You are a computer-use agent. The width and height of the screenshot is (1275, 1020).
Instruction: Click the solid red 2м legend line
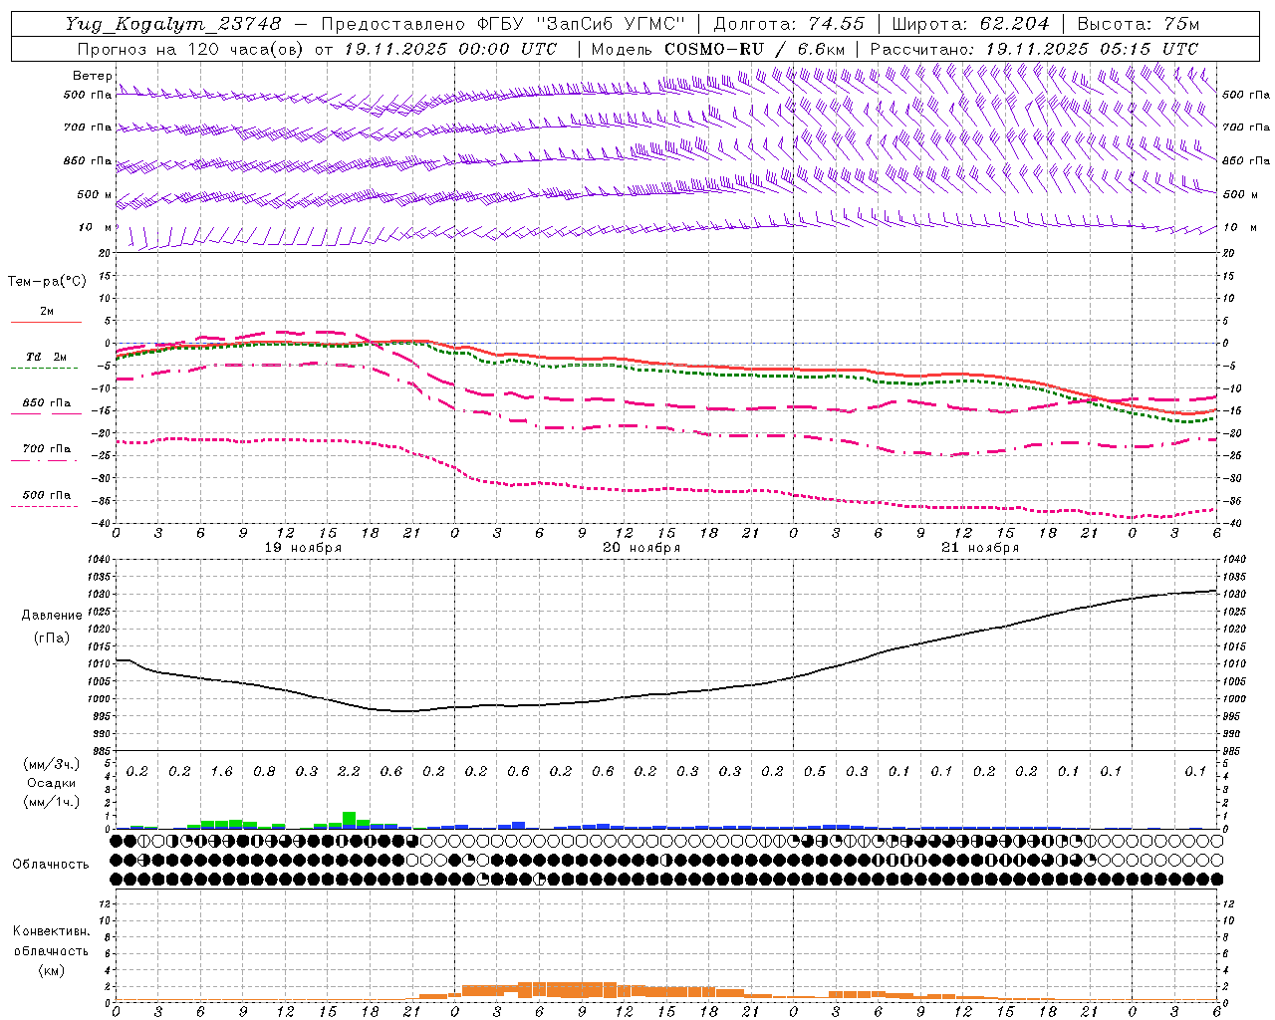click(46, 322)
